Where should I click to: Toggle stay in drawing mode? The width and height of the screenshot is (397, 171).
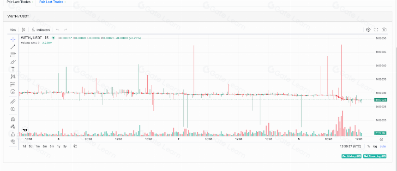point(12,126)
